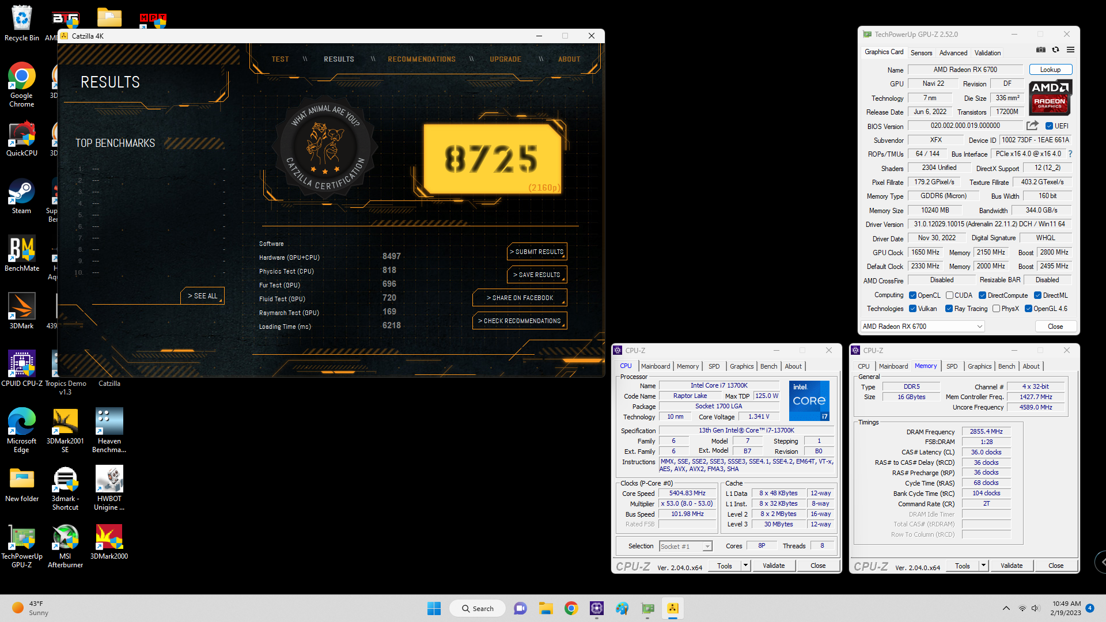The width and height of the screenshot is (1106, 622).
Task: Open the GPU-Z hamburger menu
Action: tap(1070, 50)
